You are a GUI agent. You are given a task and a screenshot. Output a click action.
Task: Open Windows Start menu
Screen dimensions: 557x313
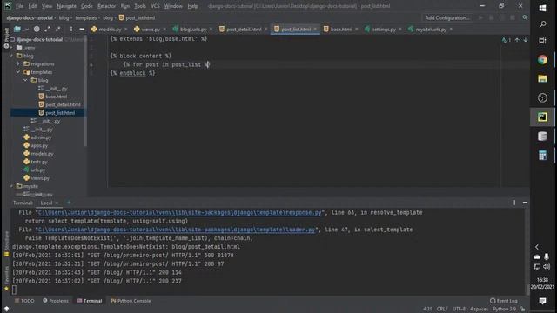pyautogui.click(x=542, y=8)
